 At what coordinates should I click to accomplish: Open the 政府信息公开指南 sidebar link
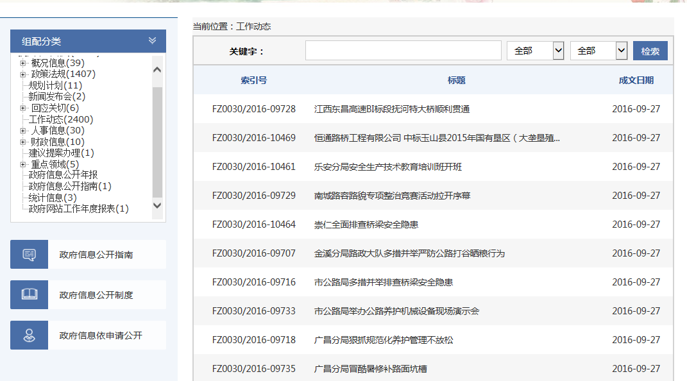coord(96,255)
